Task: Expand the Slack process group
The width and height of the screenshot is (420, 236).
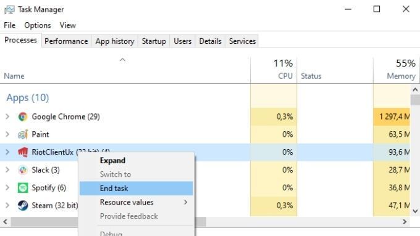Action: (x=7, y=170)
